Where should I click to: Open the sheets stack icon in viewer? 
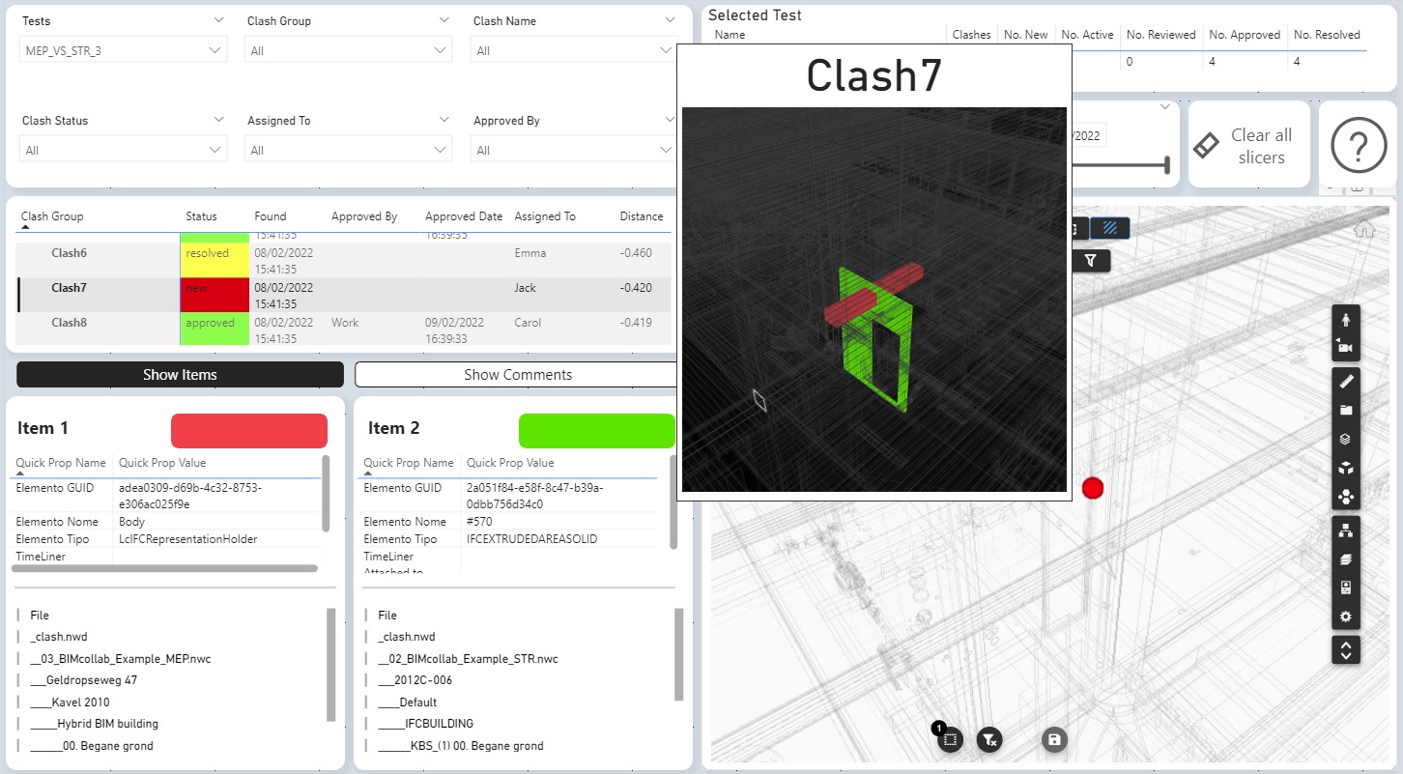(x=1346, y=559)
